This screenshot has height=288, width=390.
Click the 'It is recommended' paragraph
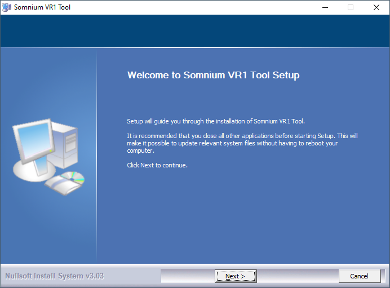click(242, 143)
